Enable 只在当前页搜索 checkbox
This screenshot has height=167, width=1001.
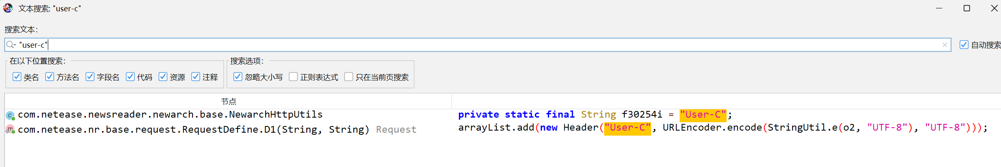click(349, 77)
